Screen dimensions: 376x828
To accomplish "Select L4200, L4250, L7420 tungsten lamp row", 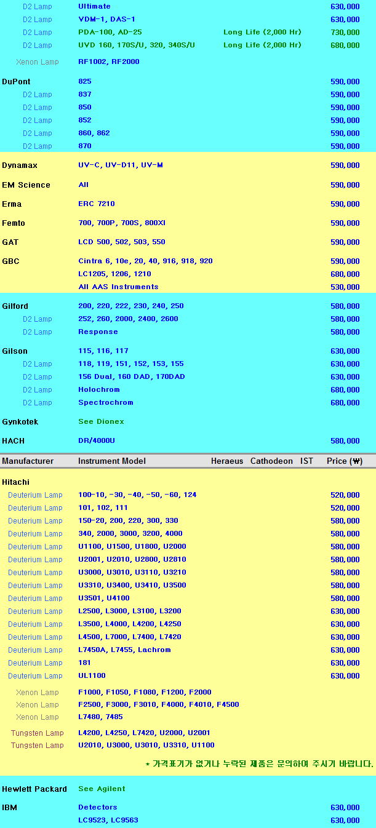I will pos(144,733).
